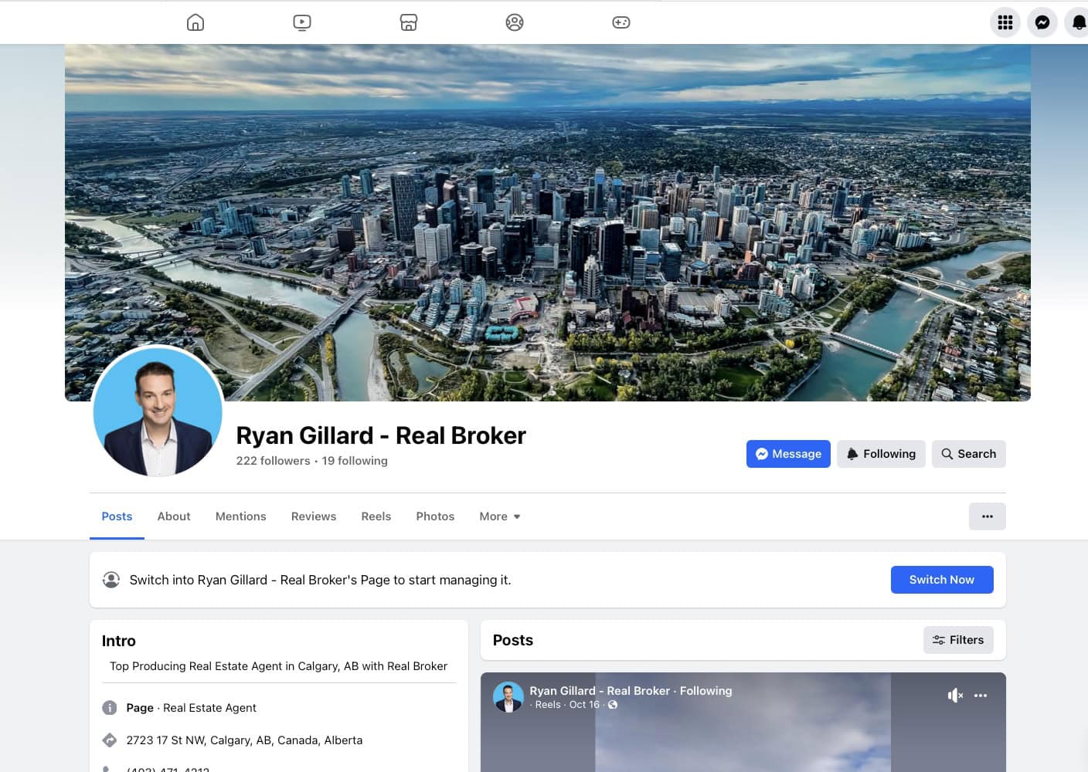Click the Oct 16 post date
The width and height of the screenshot is (1088, 772).
point(584,705)
